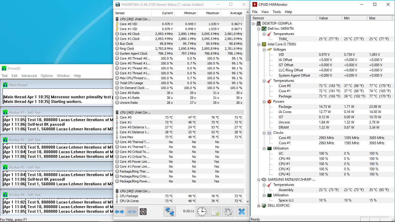Collapse CPU Utilization node in HWMonitor

[x=264, y=148]
